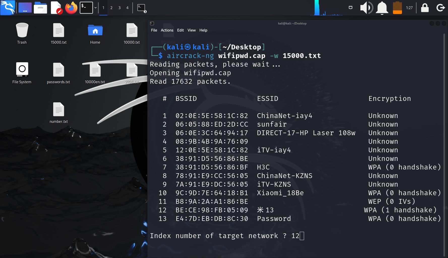
Task: Click the wifipwd.cap argument in command
Action: click(242, 56)
